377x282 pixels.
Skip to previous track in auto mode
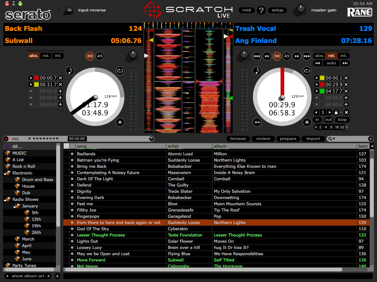(318, 63)
